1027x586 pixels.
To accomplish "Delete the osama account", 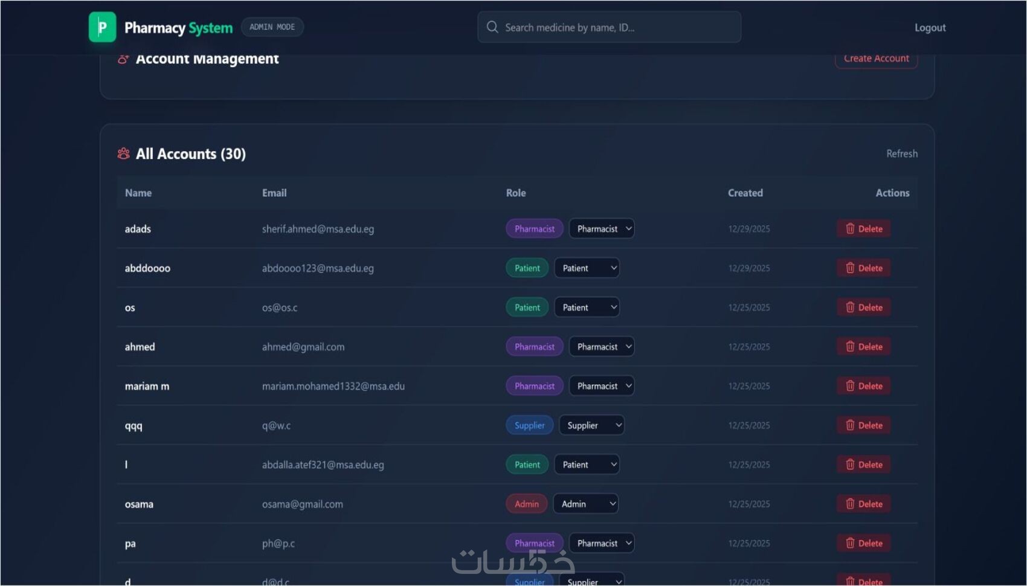I will click(x=864, y=503).
